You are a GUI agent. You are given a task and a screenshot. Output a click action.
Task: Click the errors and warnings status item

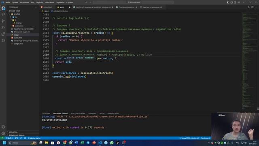(x=9, y=138)
